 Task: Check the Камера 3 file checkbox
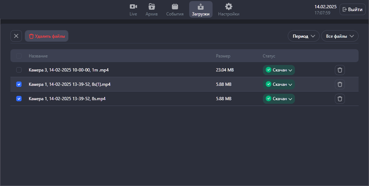pyautogui.click(x=19, y=70)
